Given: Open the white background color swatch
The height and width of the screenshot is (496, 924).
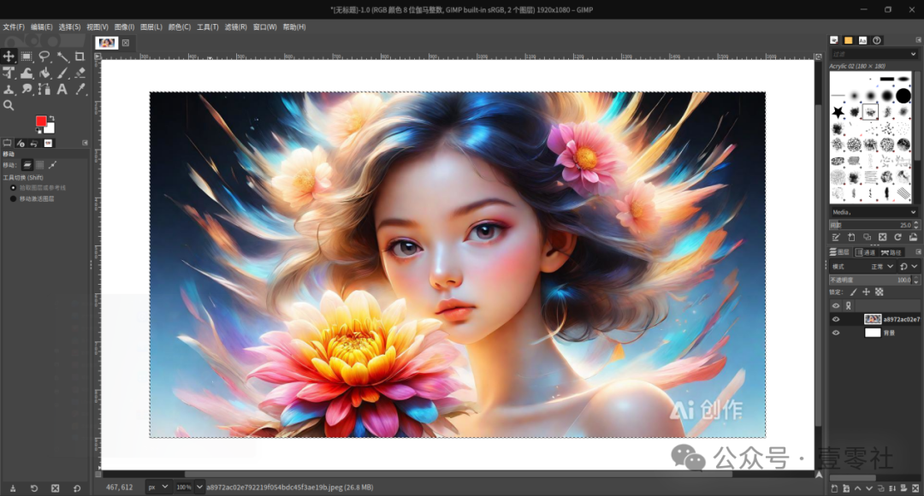Looking at the screenshot, I should [50, 128].
